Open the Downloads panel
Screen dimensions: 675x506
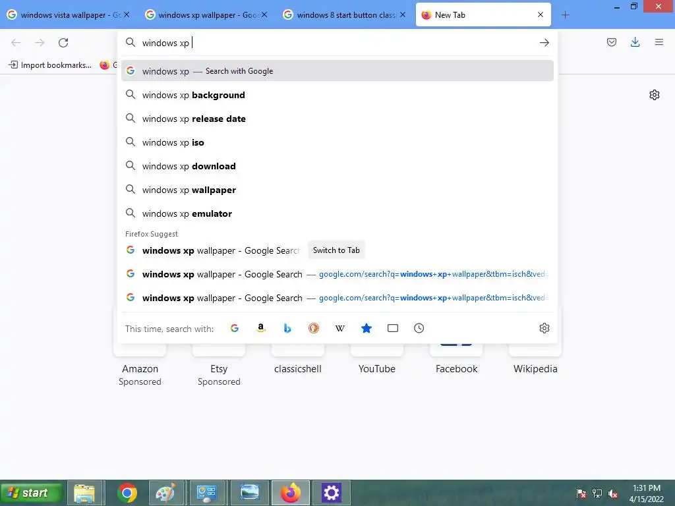click(635, 42)
